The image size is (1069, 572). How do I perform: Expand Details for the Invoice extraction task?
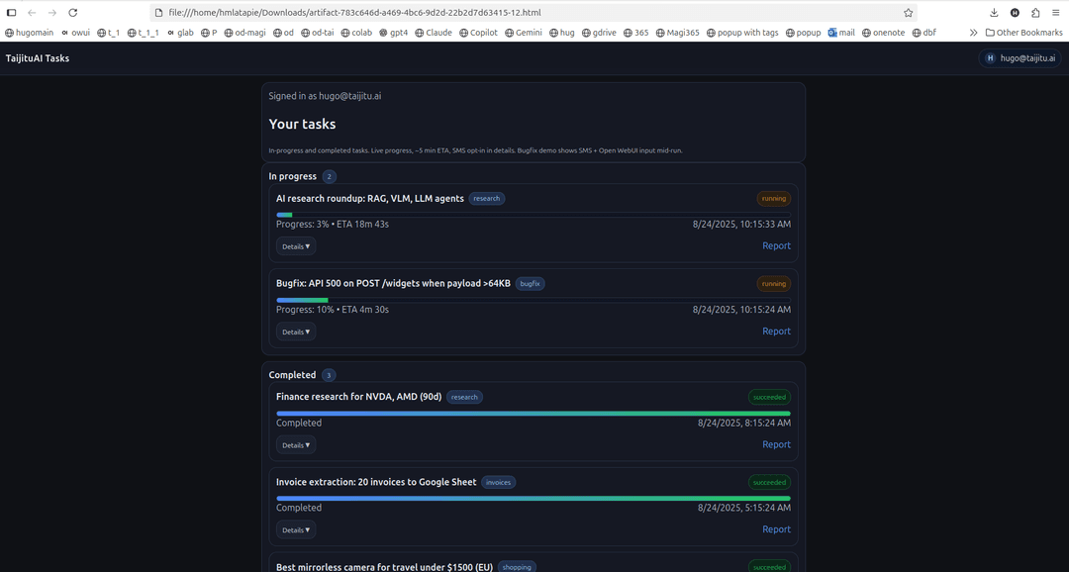(296, 529)
